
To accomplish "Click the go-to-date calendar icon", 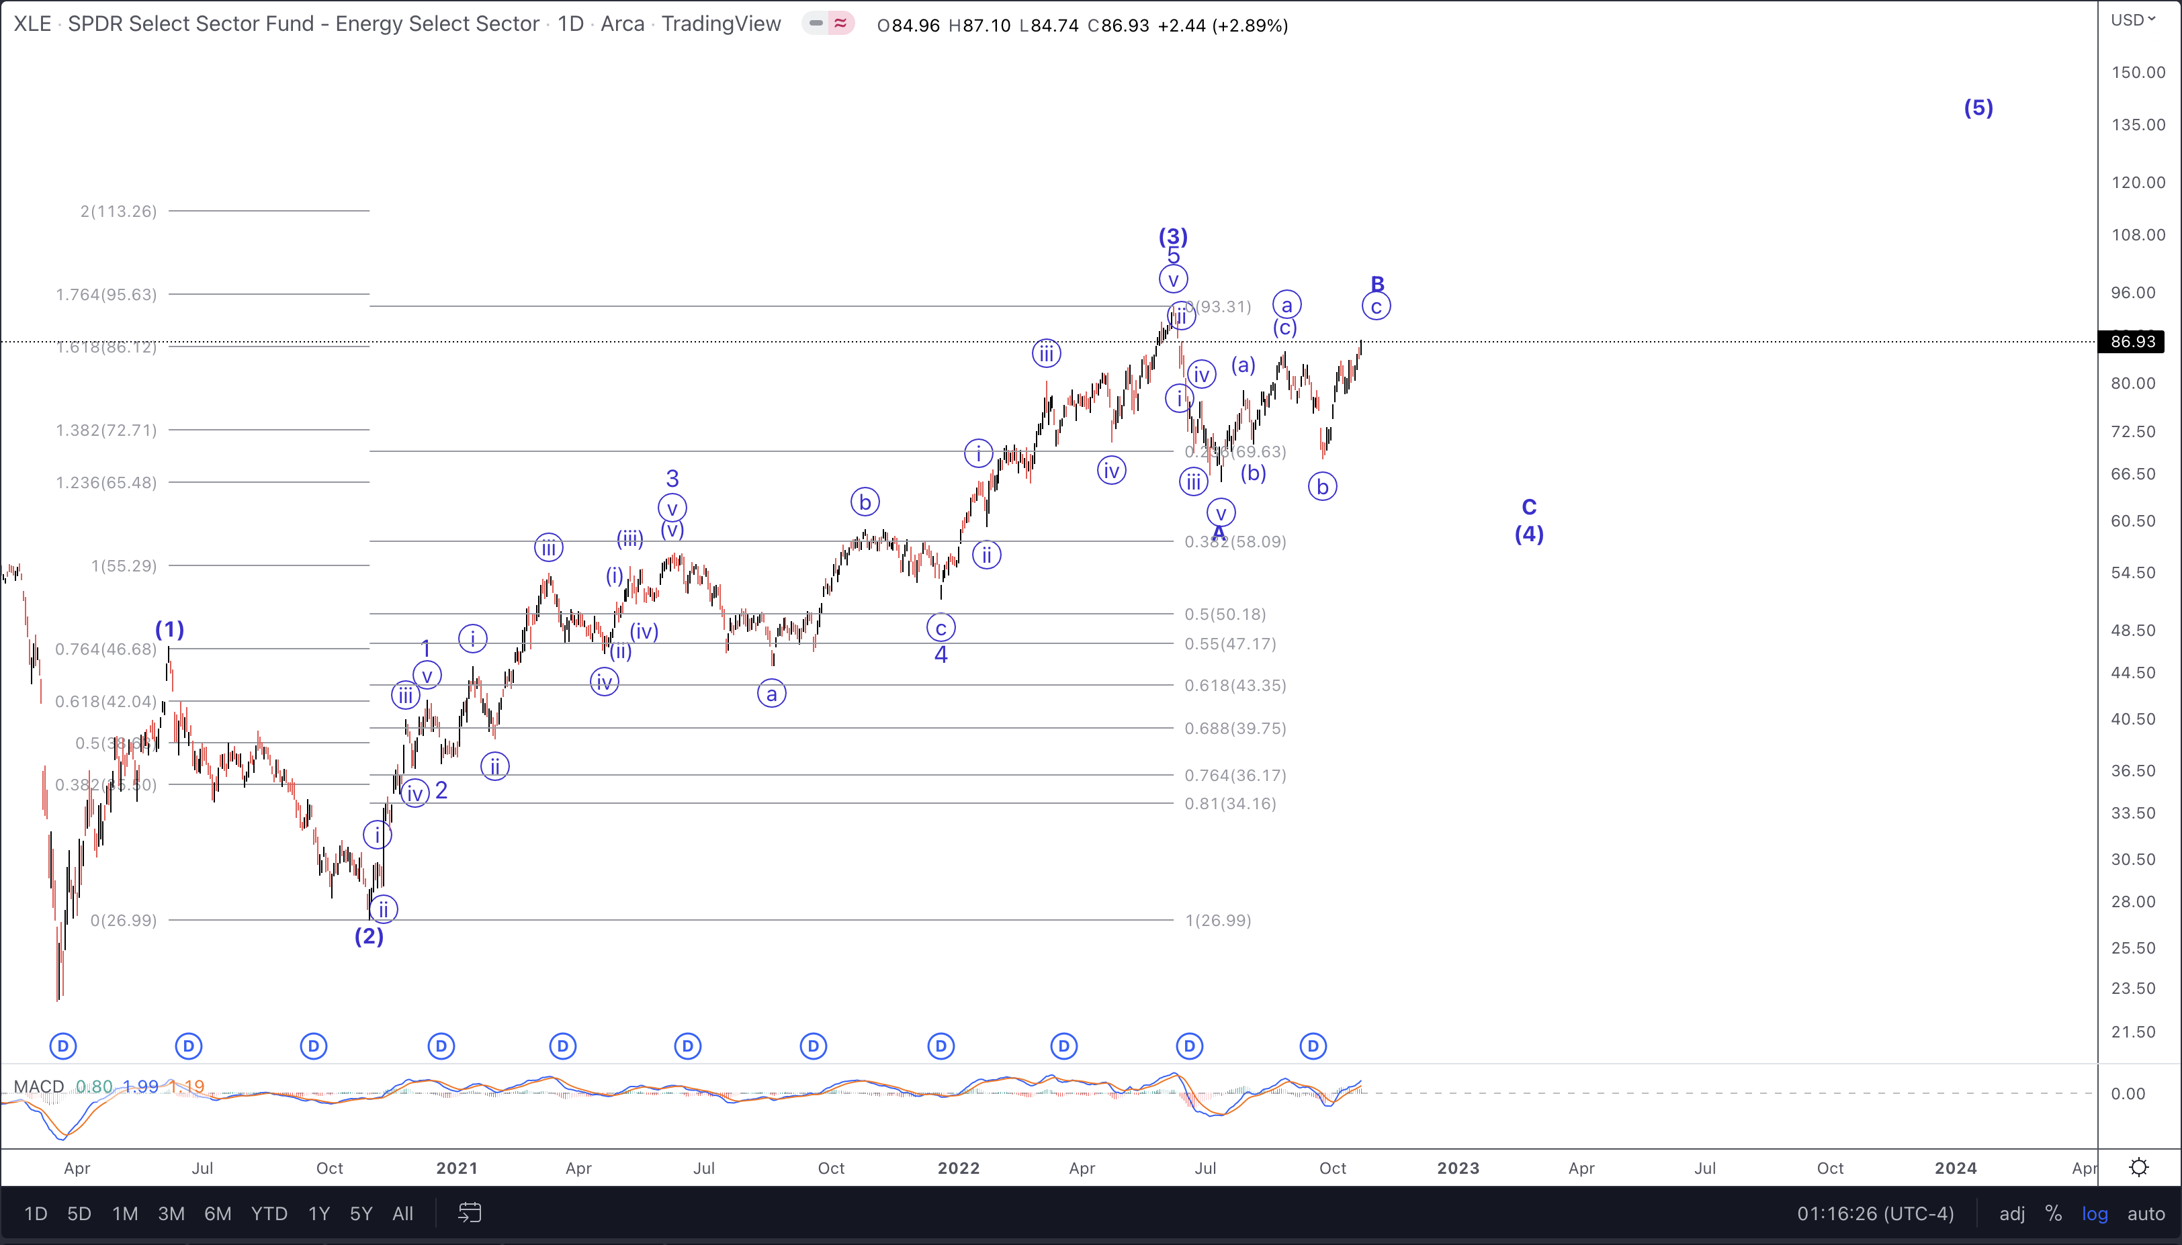I will pos(470,1213).
